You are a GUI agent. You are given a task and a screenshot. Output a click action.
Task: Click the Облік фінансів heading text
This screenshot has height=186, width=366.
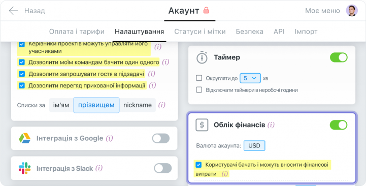[240, 125]
